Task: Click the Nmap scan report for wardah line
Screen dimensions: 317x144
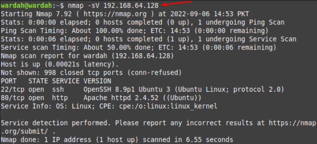Action: pyautogui.click(x=87, y=56)
